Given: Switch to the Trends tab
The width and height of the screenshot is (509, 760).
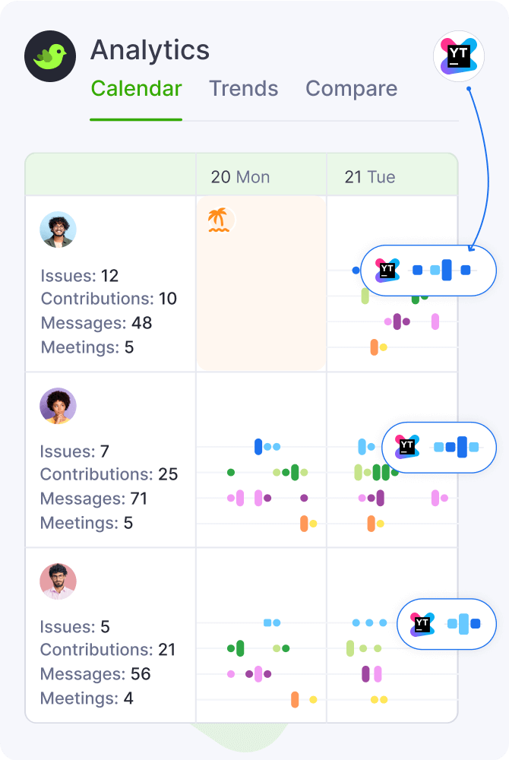Looking at the screenshot, I should tap(243, 89).
